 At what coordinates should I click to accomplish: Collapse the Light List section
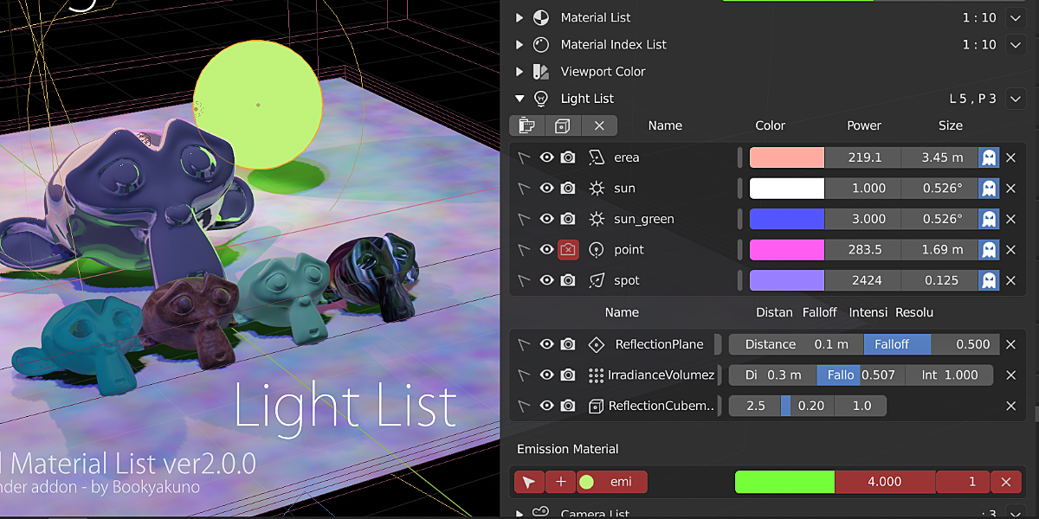pyautogui.click(x=519, y=98)
